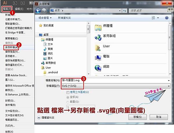Select the 全部(A) radio button

[x=68, y=97]
